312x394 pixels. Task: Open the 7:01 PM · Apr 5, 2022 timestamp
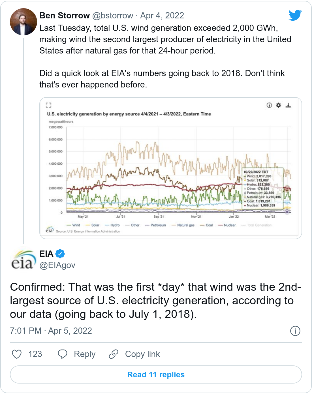click(x=51, y=331)
